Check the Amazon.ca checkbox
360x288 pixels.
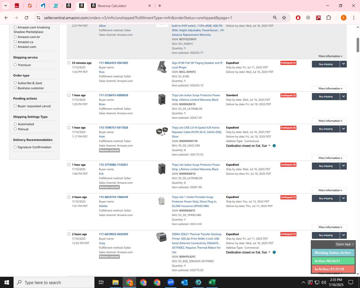coord(15,42)
